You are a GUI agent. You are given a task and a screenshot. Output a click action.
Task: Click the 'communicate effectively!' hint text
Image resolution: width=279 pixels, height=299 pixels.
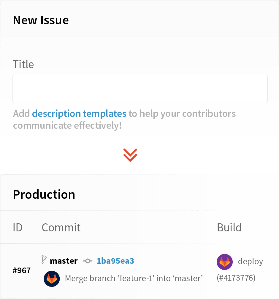(x=67, y=125)
